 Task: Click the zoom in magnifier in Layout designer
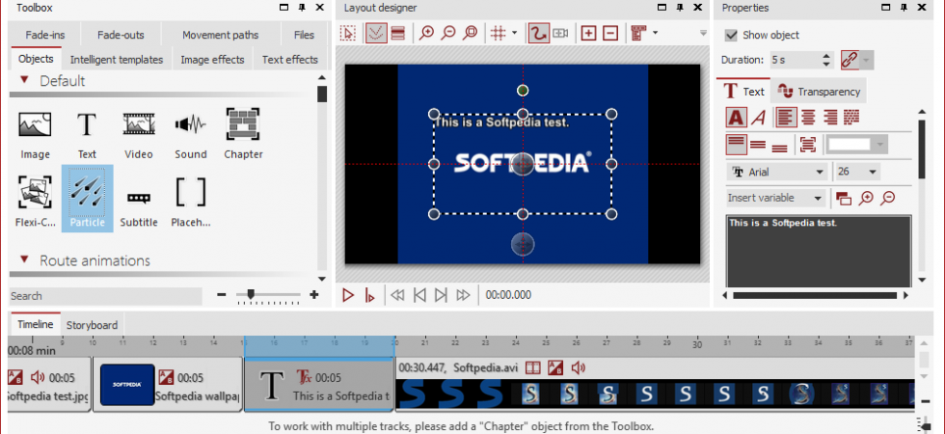point(426,34)
